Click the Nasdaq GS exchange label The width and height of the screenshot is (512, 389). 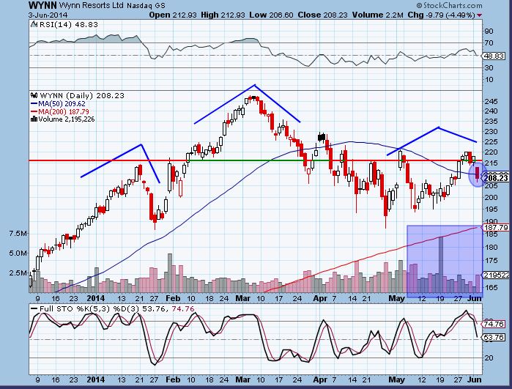(146, 6)
